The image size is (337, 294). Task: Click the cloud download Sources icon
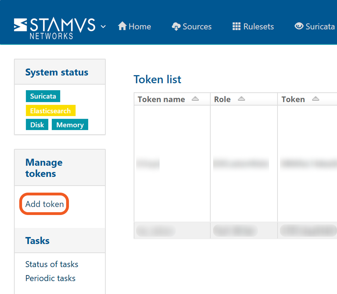pyautogui.click(x=176, y=27)
